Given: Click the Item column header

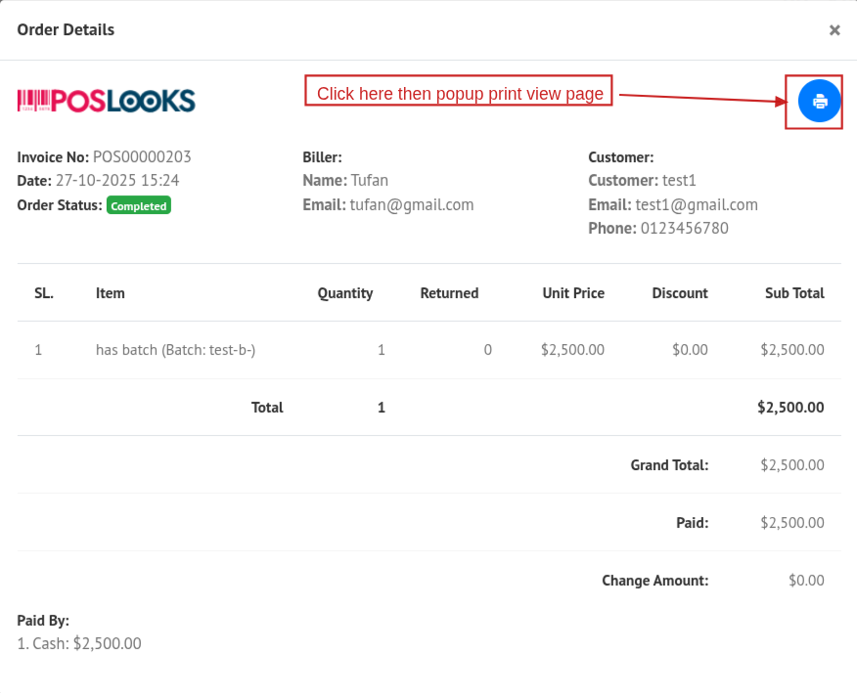Looking at the screenshot, I should pos(111,293).
